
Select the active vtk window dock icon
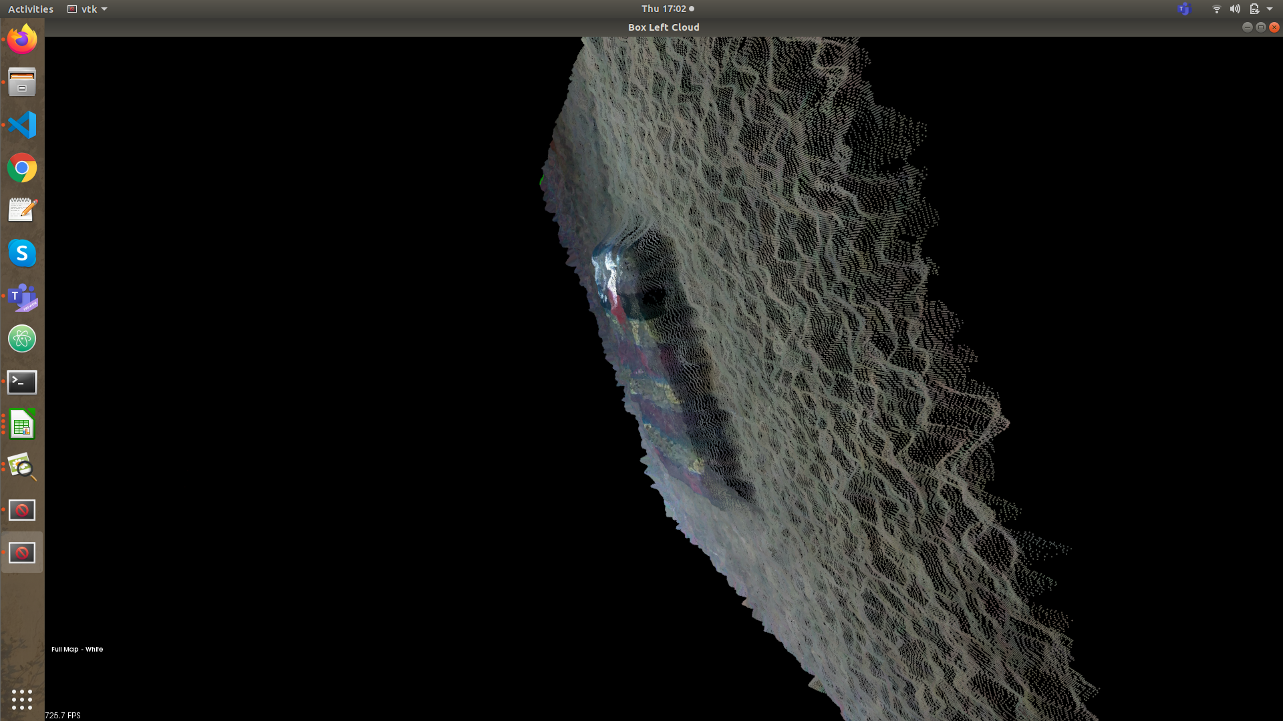pyautogui.click(x=22, y=553)
